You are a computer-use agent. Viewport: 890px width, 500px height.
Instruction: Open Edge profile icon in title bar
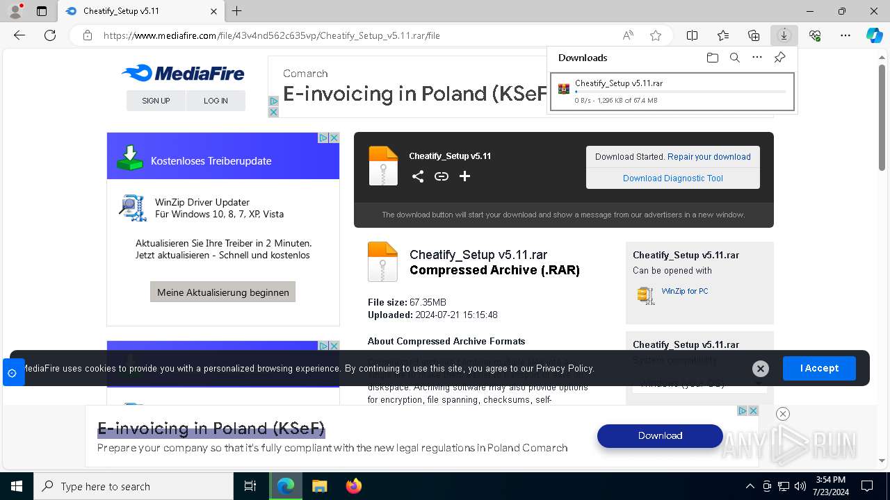point(15,11)
